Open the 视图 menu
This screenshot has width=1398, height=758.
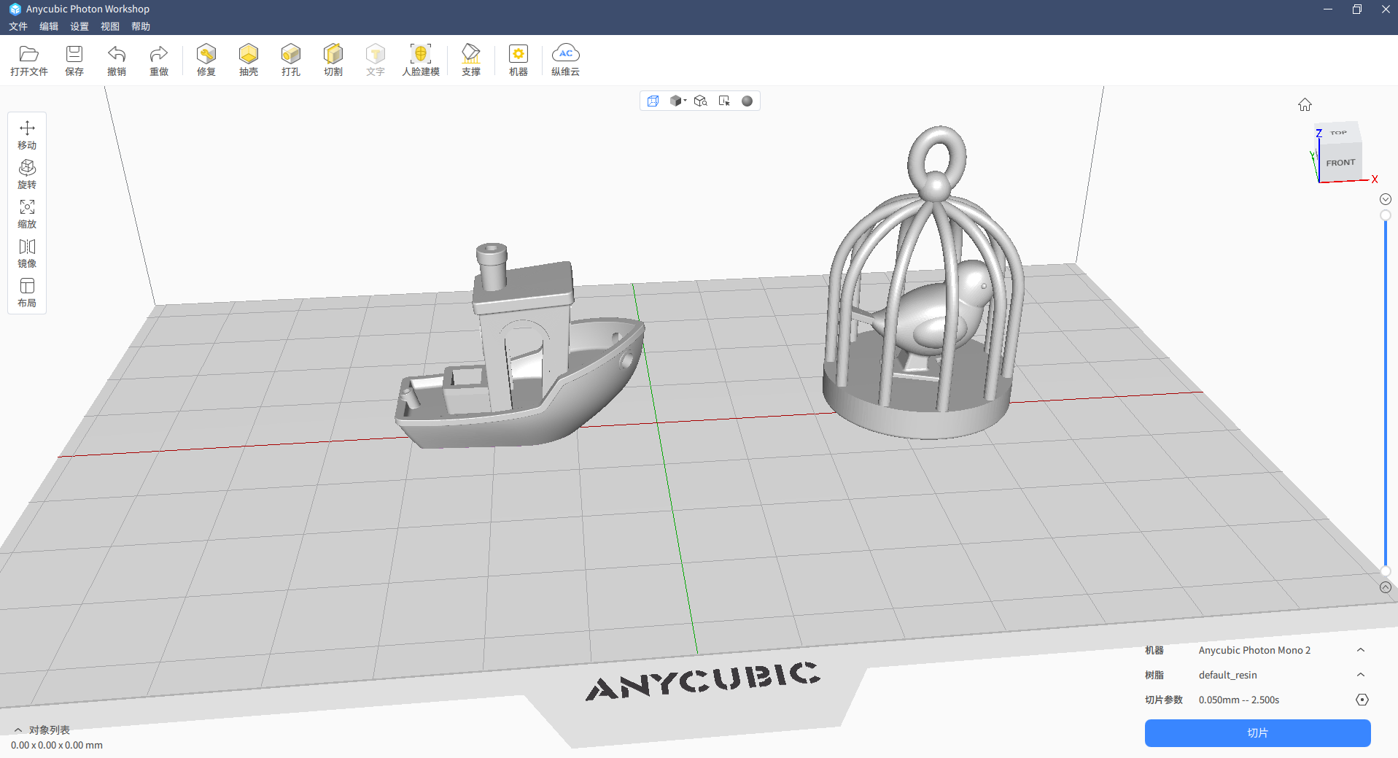click(x=110, y=26)
